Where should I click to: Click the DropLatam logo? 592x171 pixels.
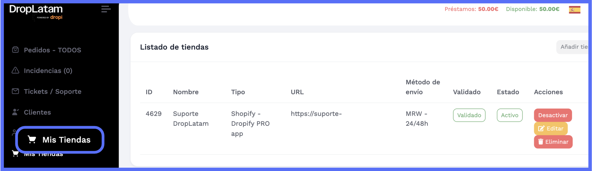(x=36, y=11)
